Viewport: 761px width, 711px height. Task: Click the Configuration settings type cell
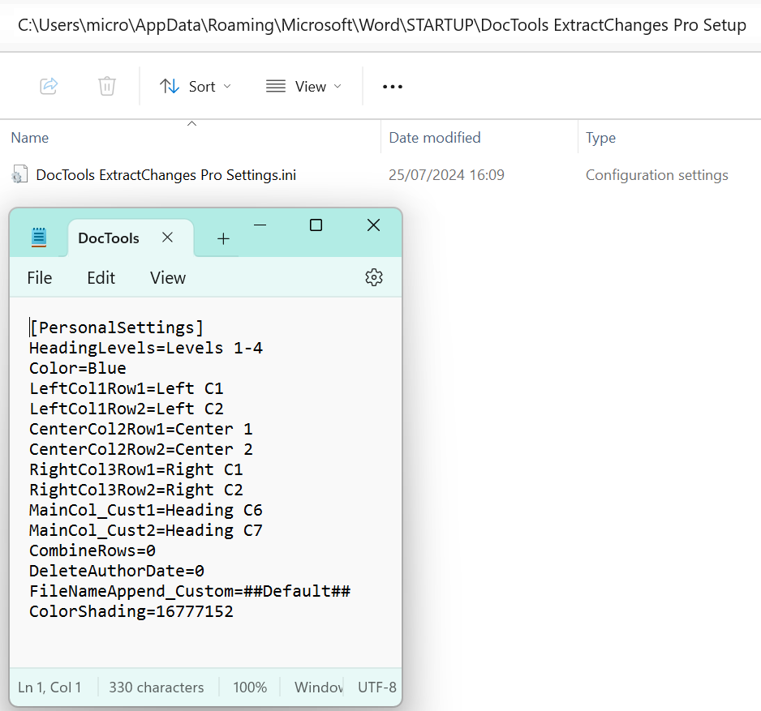pyautogui.click(x=656, y=175)
